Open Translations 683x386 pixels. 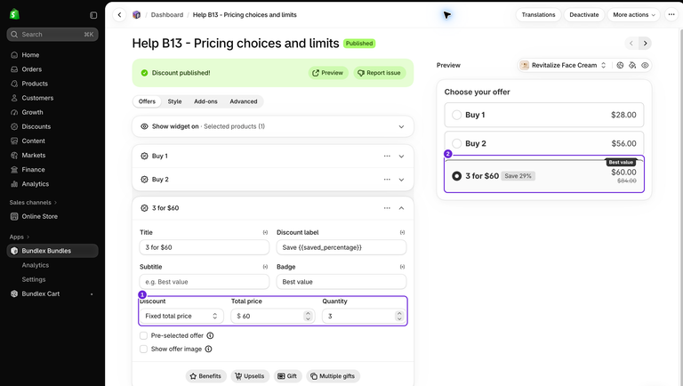click(x=538, y=15)
